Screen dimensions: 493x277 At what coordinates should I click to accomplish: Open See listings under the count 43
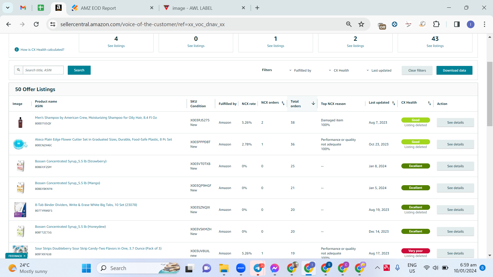pos(435,46)
